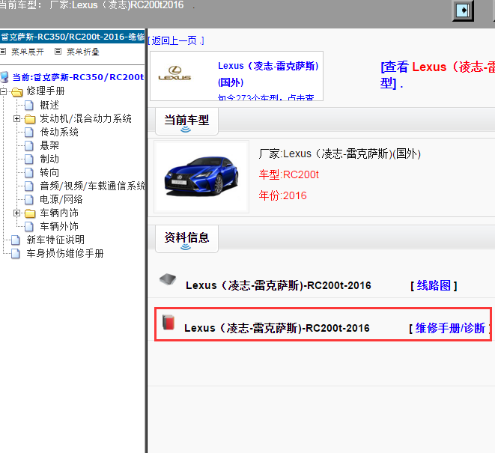This screenshot has width=495, height=453.
Task: Click the red book icon by 维修手册 row
Action: (168, 322)
